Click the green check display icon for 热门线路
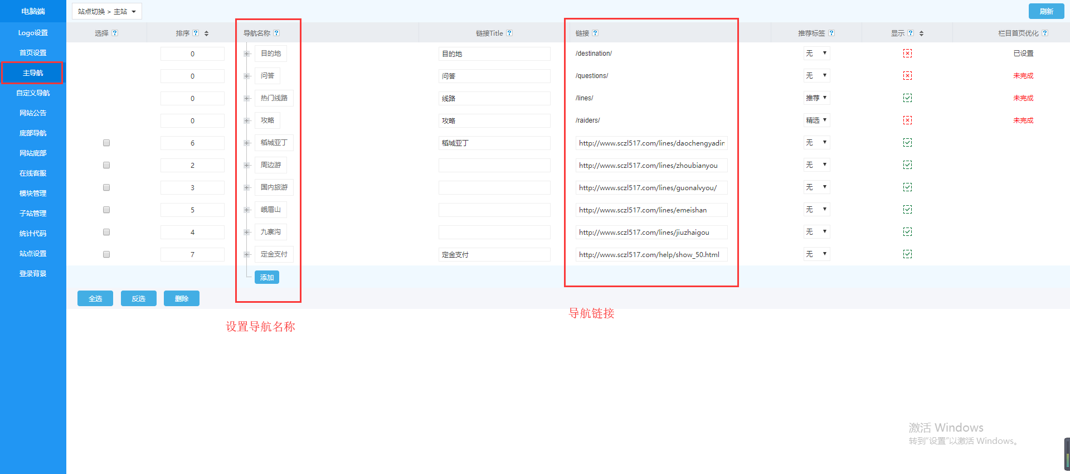The image size is (1070, 474). click(907, 98)
